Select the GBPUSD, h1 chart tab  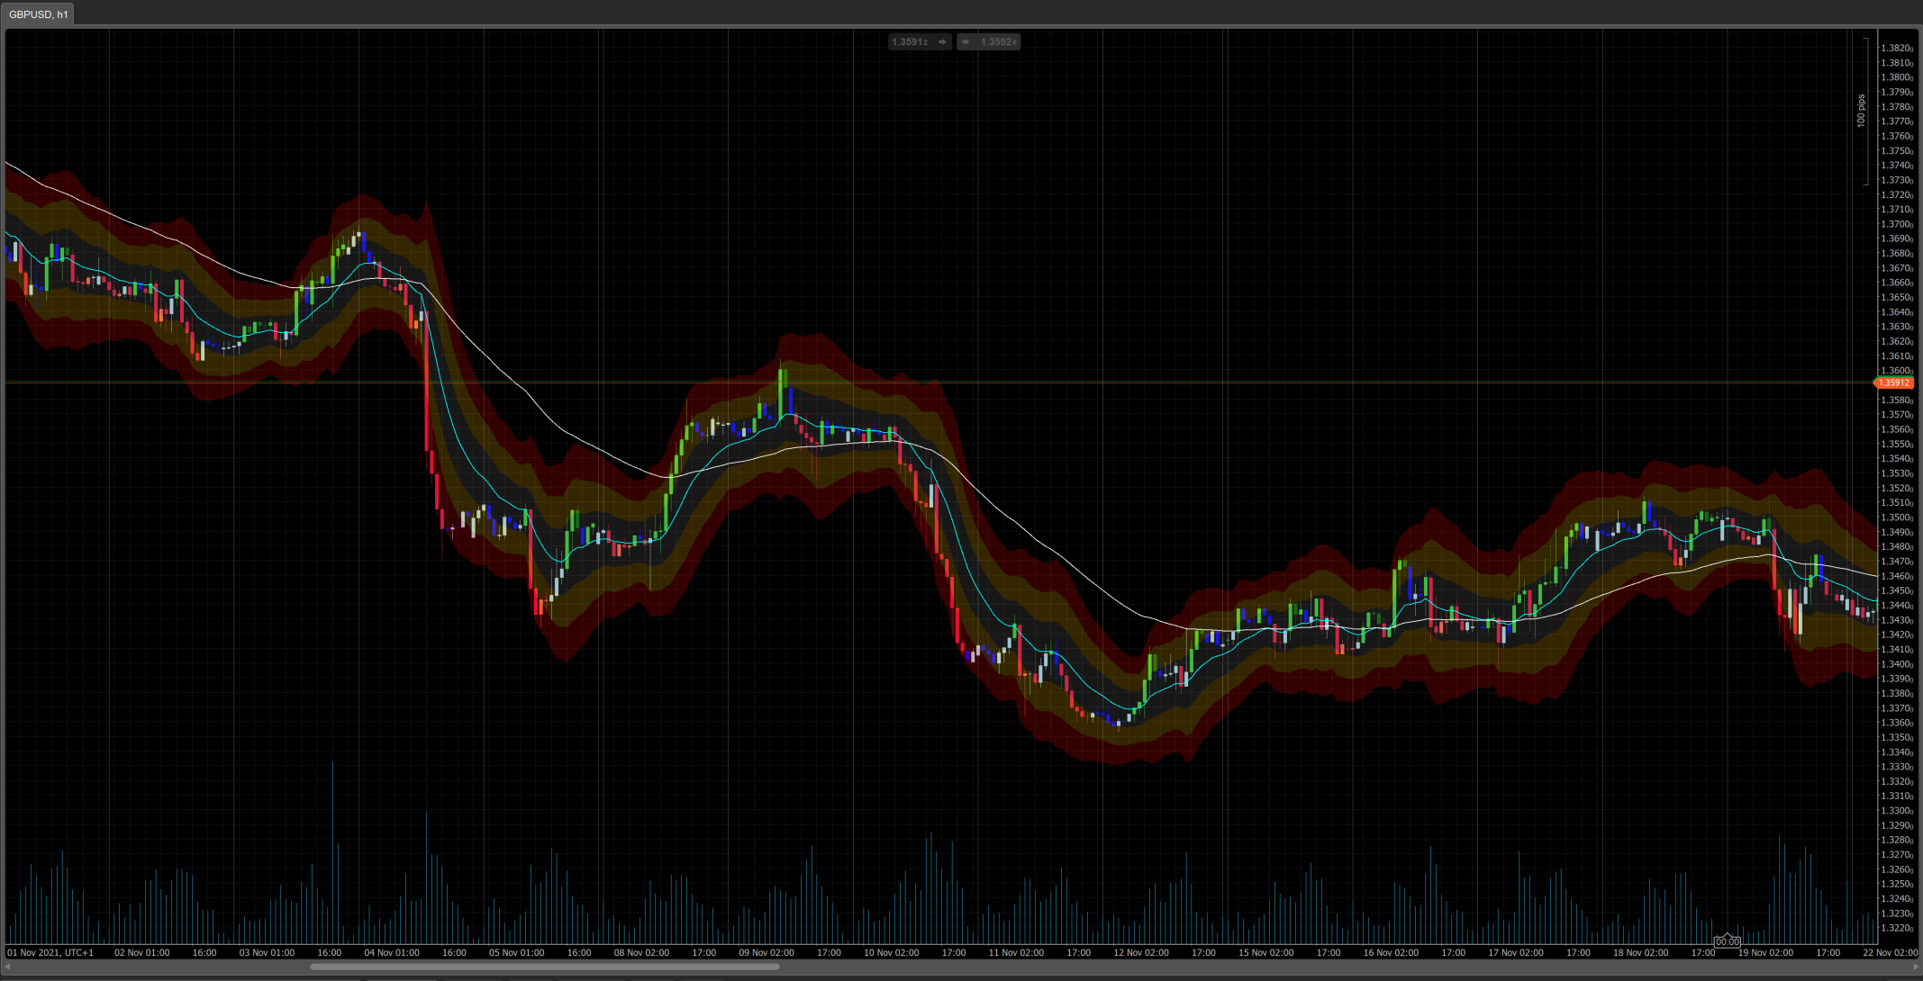click(x=38, y=14)
